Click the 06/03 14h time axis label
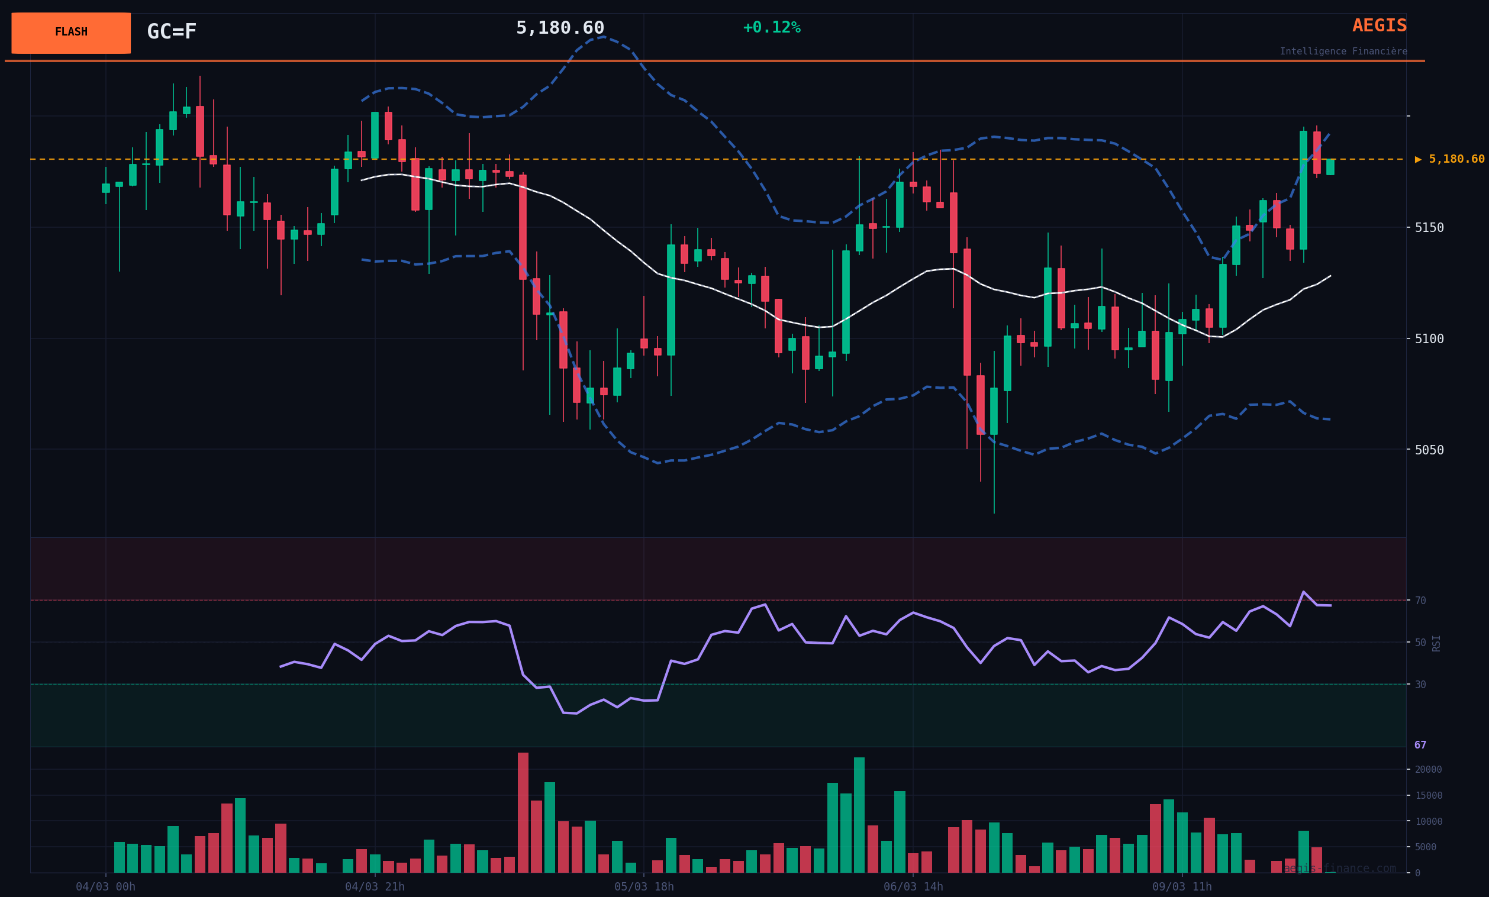The height and width of the screenshot is (897, 1489). coord(913,887)
